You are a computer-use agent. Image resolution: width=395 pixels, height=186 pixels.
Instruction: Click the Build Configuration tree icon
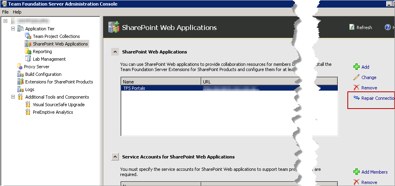20,74
